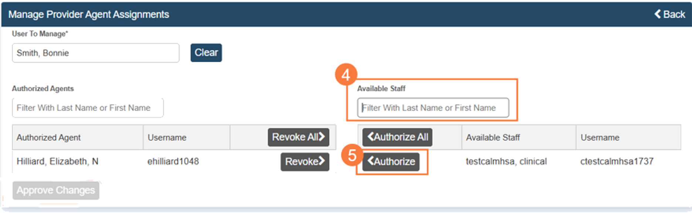Click the Username header in agents table
Screen dimensions: 692x214
pyautogui.click(x=167, y=137)
